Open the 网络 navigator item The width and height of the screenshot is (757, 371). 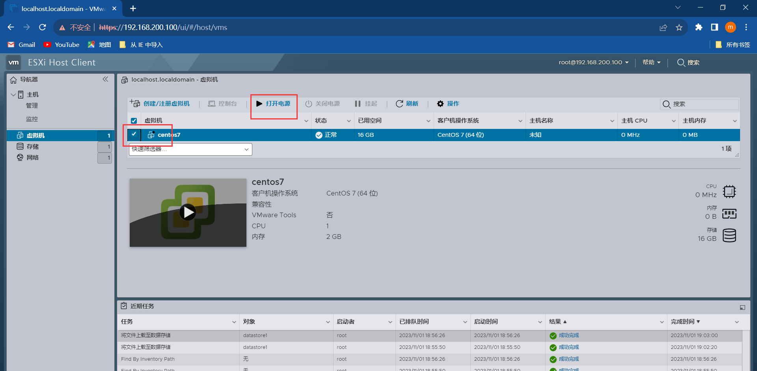33,158
